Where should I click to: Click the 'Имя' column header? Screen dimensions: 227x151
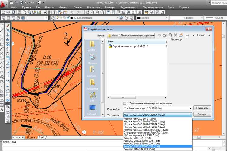136,42
